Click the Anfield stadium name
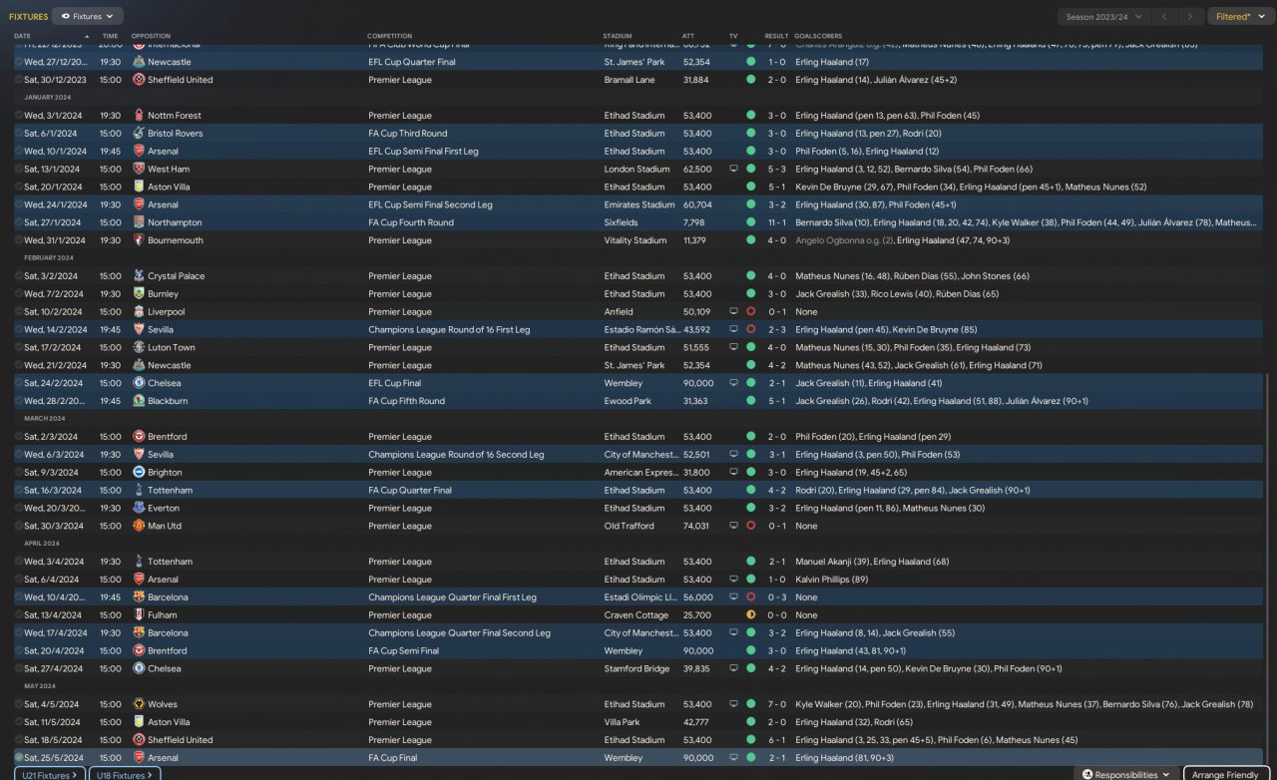The width and height of the screenshot is (1277, 780). 619,312
